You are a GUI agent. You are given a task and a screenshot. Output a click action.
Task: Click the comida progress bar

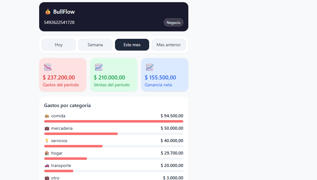pos(114,121)
